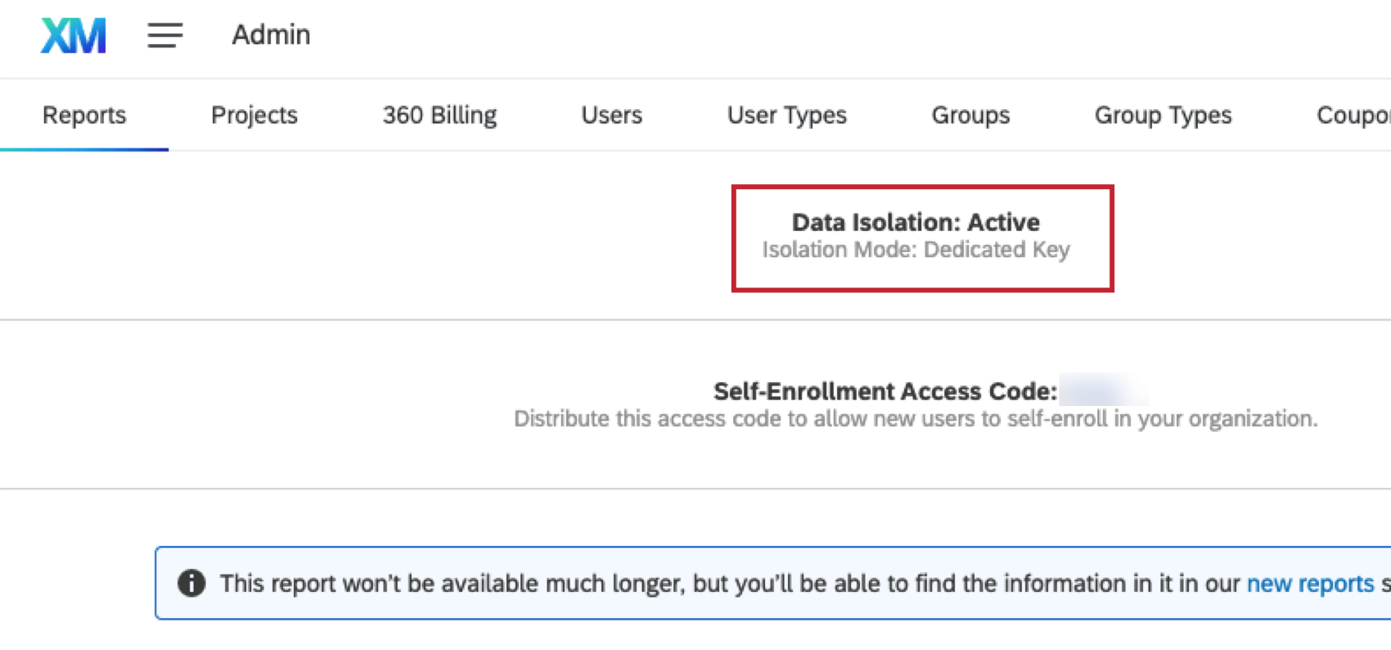Select the Users tab
1391x650 pixels.
611,115
